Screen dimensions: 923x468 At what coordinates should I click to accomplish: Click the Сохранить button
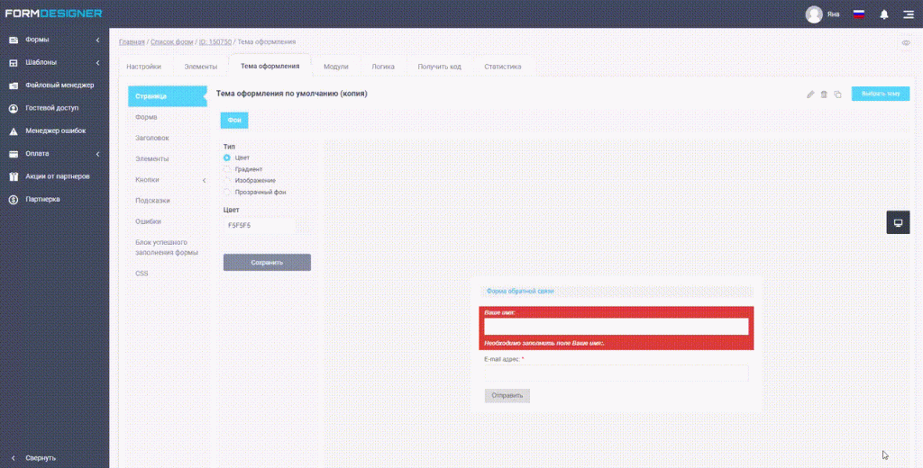(267, 262)
